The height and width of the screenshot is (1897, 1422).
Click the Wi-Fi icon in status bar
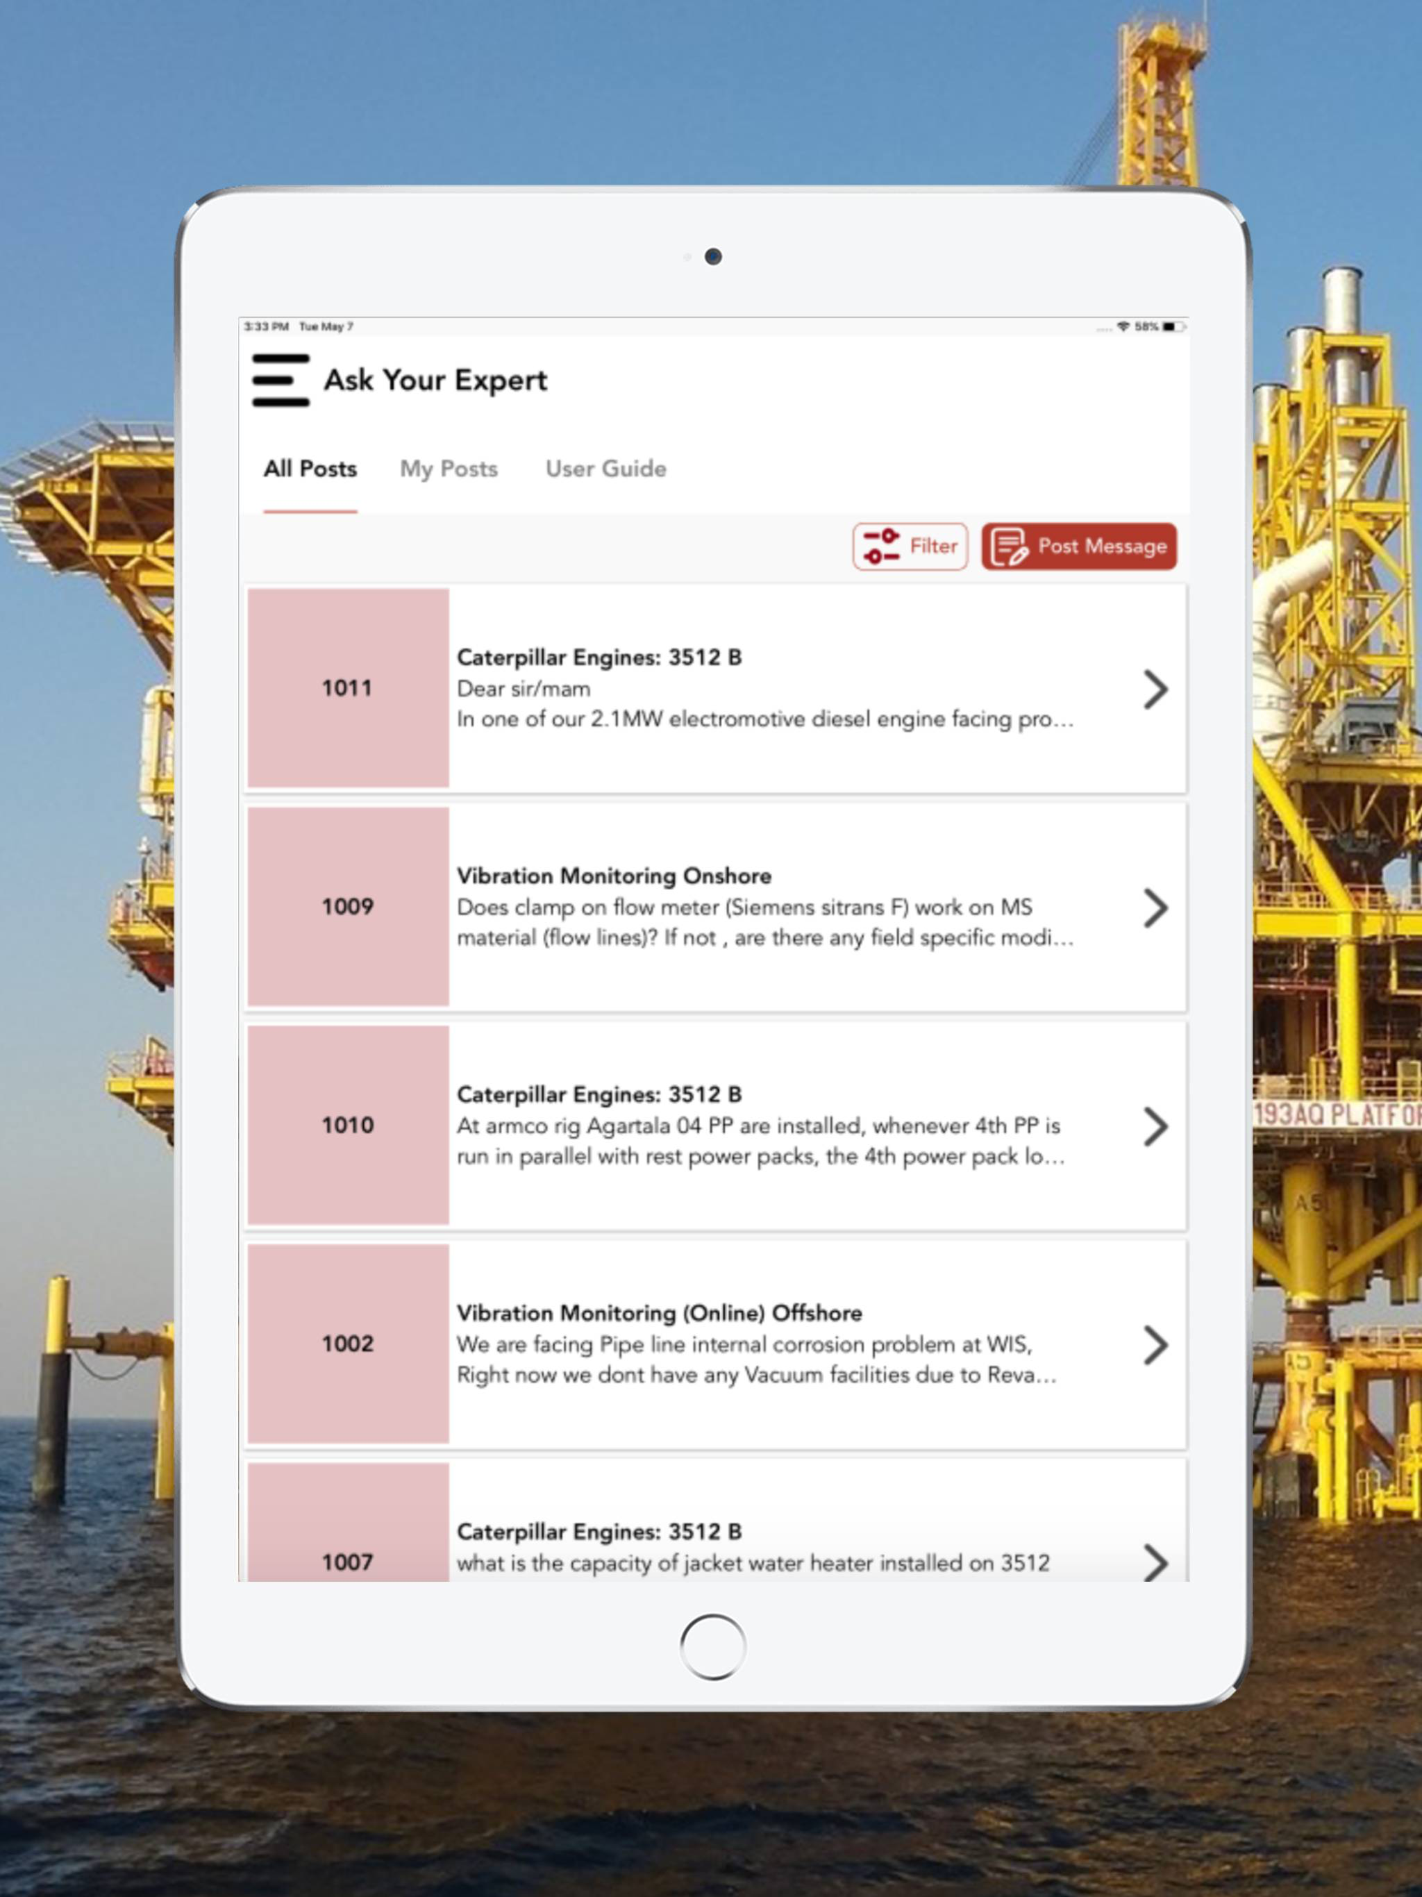(1123, 327)
